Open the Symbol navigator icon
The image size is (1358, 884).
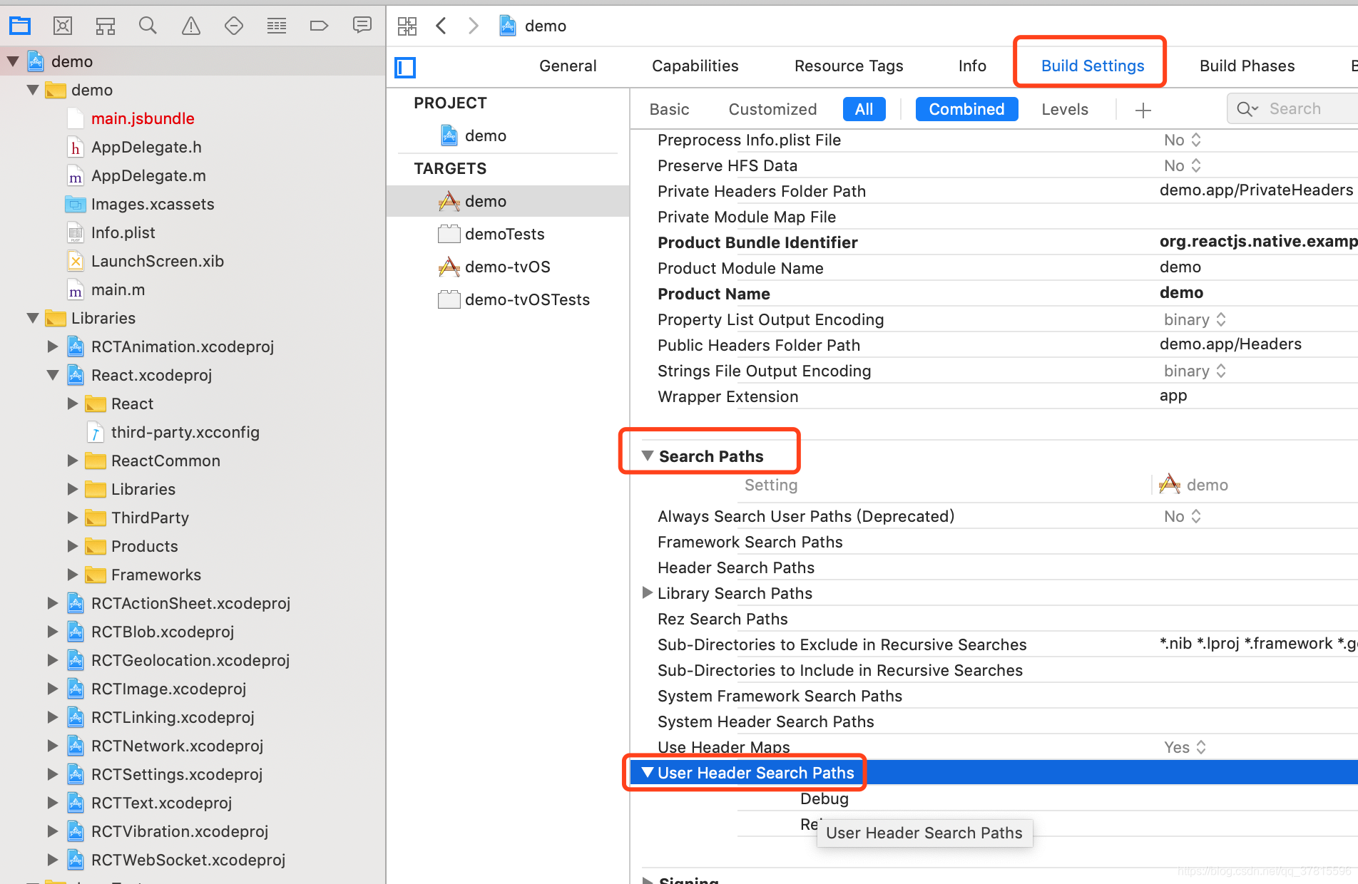(x=106, y=26)
